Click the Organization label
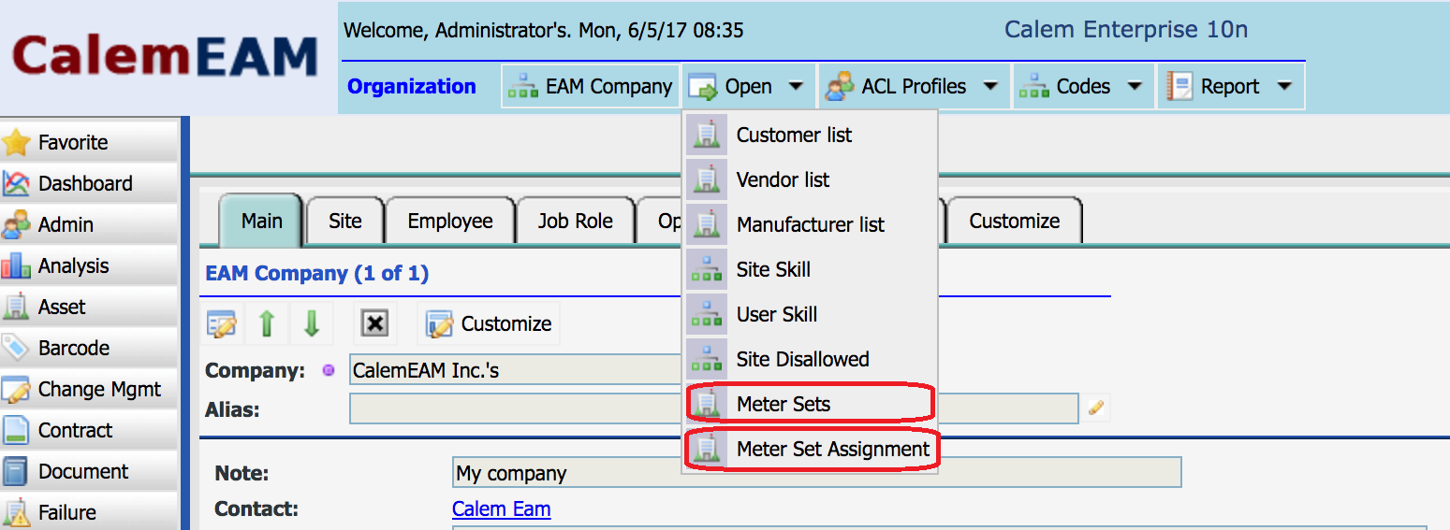This screenshot has width=1450, height=530. click(x=412, y=86)
